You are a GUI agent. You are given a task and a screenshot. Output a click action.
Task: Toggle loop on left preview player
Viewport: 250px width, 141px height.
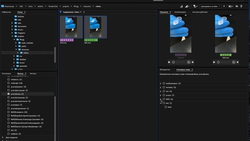click(x=189, y=62)
